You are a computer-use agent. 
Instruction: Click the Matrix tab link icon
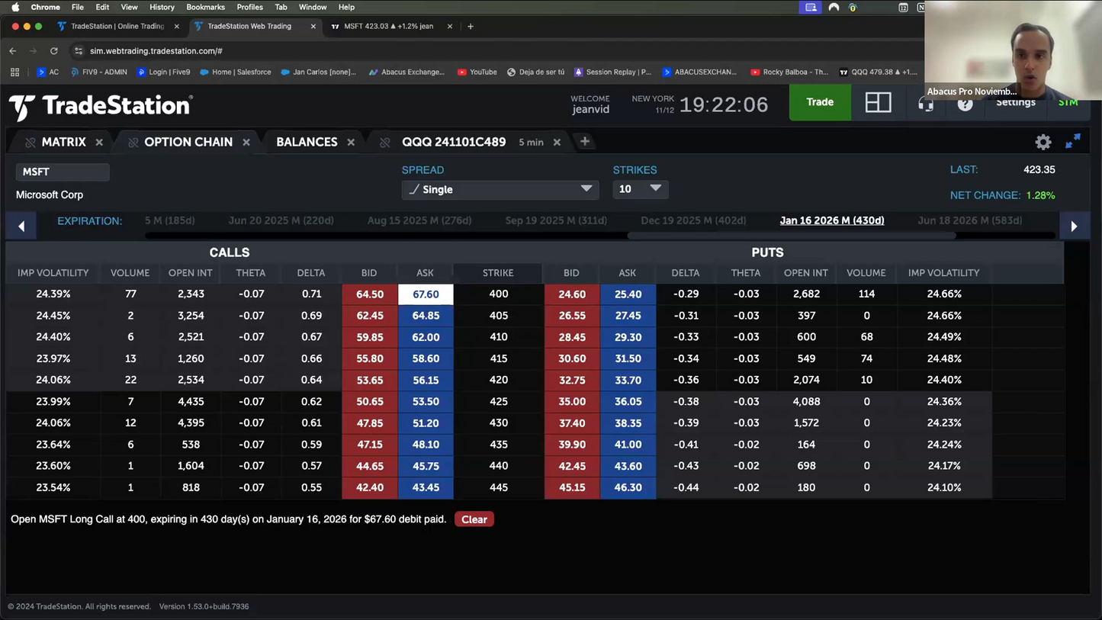[x=31, y=143]
